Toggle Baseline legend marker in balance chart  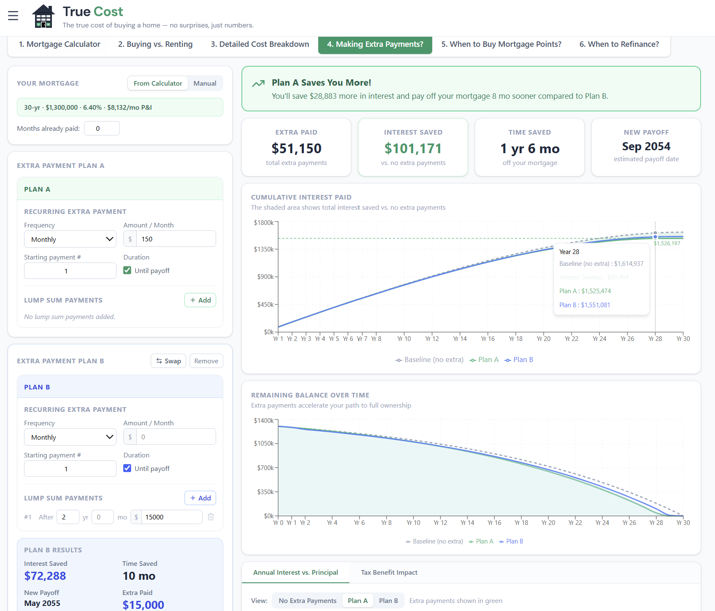(x=408, y=542)
